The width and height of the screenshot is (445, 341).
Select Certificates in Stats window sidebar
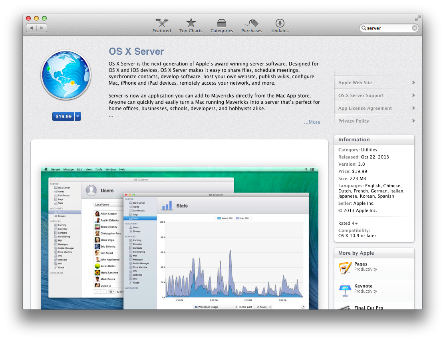click(139, 210)
